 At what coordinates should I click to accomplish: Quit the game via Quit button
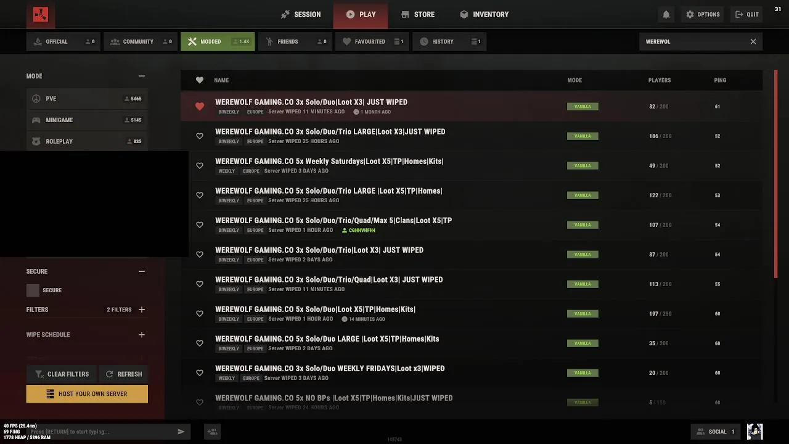[746, 14]
